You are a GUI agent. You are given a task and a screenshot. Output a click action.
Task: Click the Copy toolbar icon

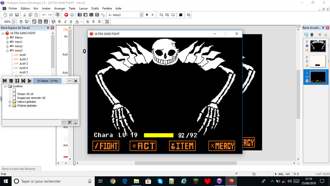coord(30,15)
